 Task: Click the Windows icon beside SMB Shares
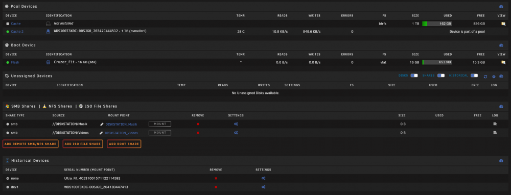pyautogui.click(x=7, y=106)
